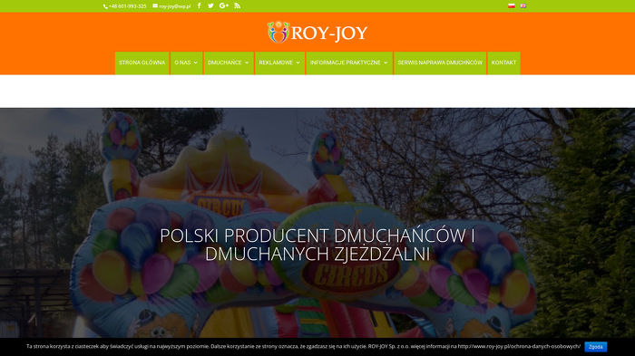The image size is (635, 356).
Task: Open the Twitter icon in top bar
Action: coord(210,5)
